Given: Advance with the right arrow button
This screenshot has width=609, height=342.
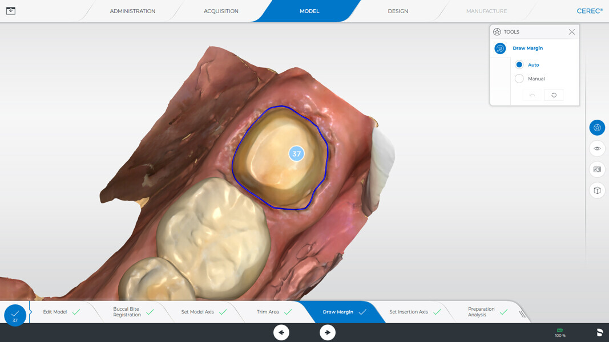Looking at the screenshot, I should coord(328,332).
